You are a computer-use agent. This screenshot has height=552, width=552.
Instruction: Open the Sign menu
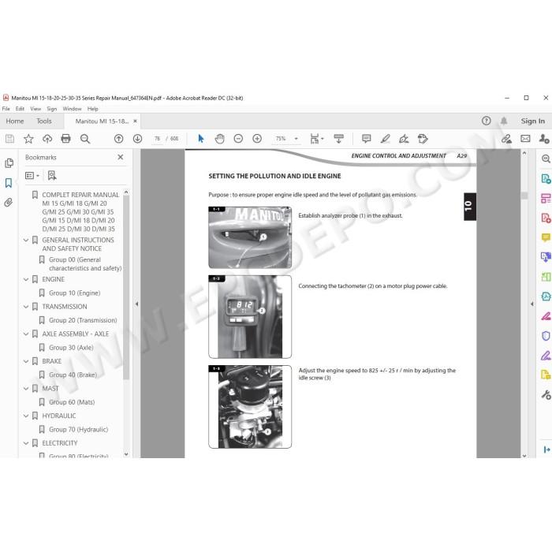(52, 109)
